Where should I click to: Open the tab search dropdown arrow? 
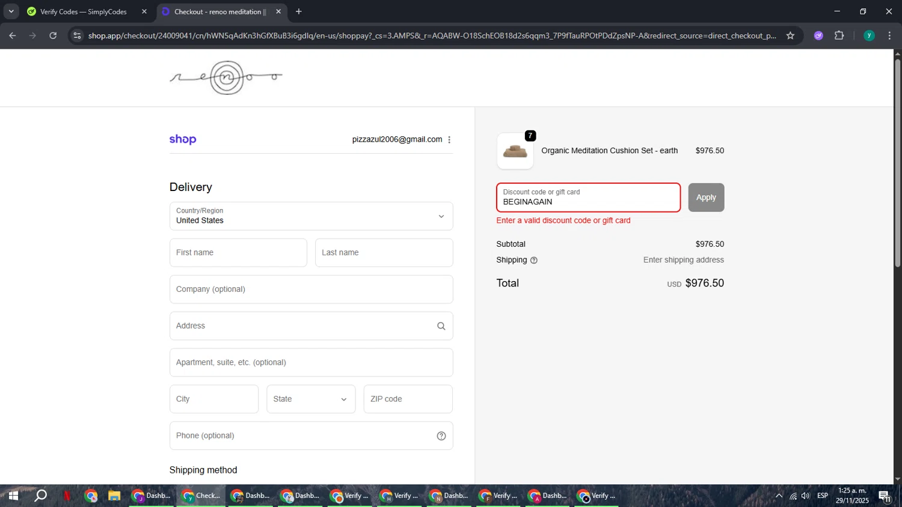[11, 11]
